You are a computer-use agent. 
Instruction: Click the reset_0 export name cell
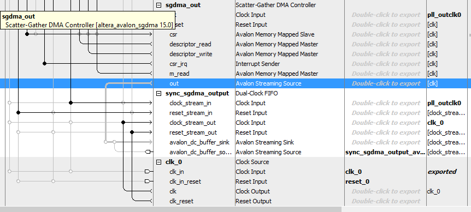tap(357, 182)
